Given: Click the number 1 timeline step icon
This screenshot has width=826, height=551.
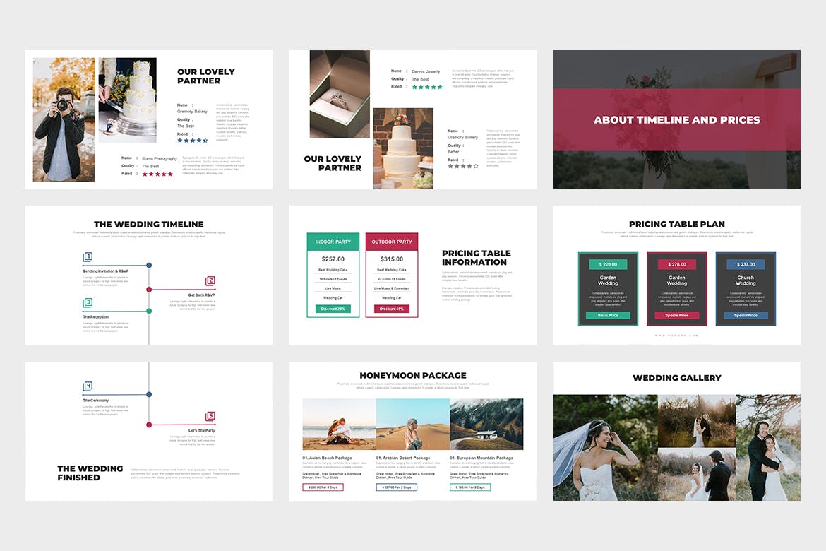Looking at the screenshot, I should pos(88,257).
